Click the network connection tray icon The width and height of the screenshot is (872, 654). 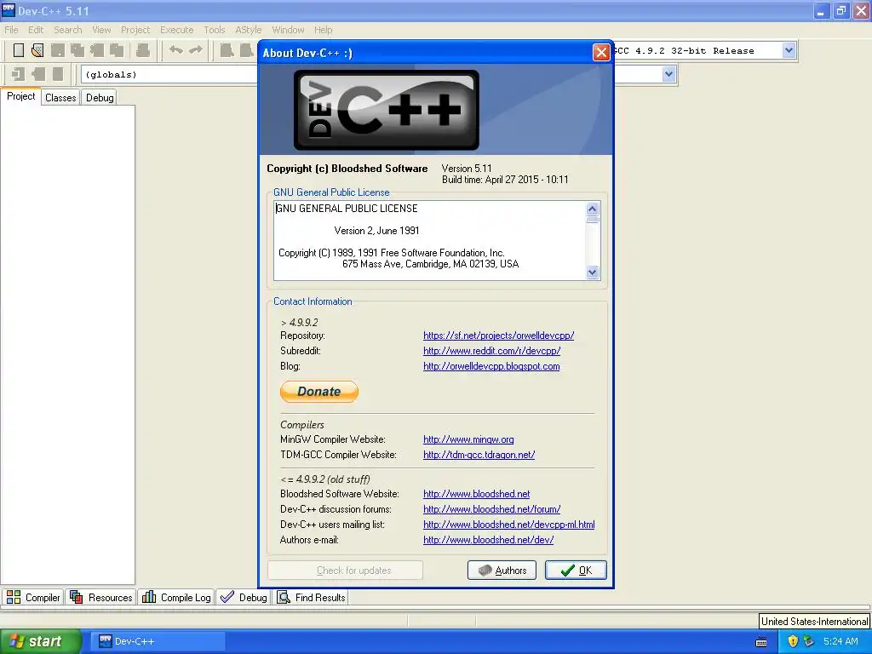[809, 641]
